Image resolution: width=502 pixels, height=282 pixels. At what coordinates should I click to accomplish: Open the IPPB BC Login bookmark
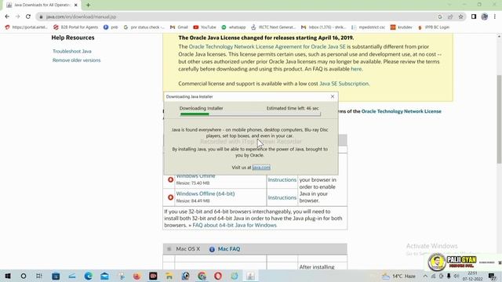[434, 27]
